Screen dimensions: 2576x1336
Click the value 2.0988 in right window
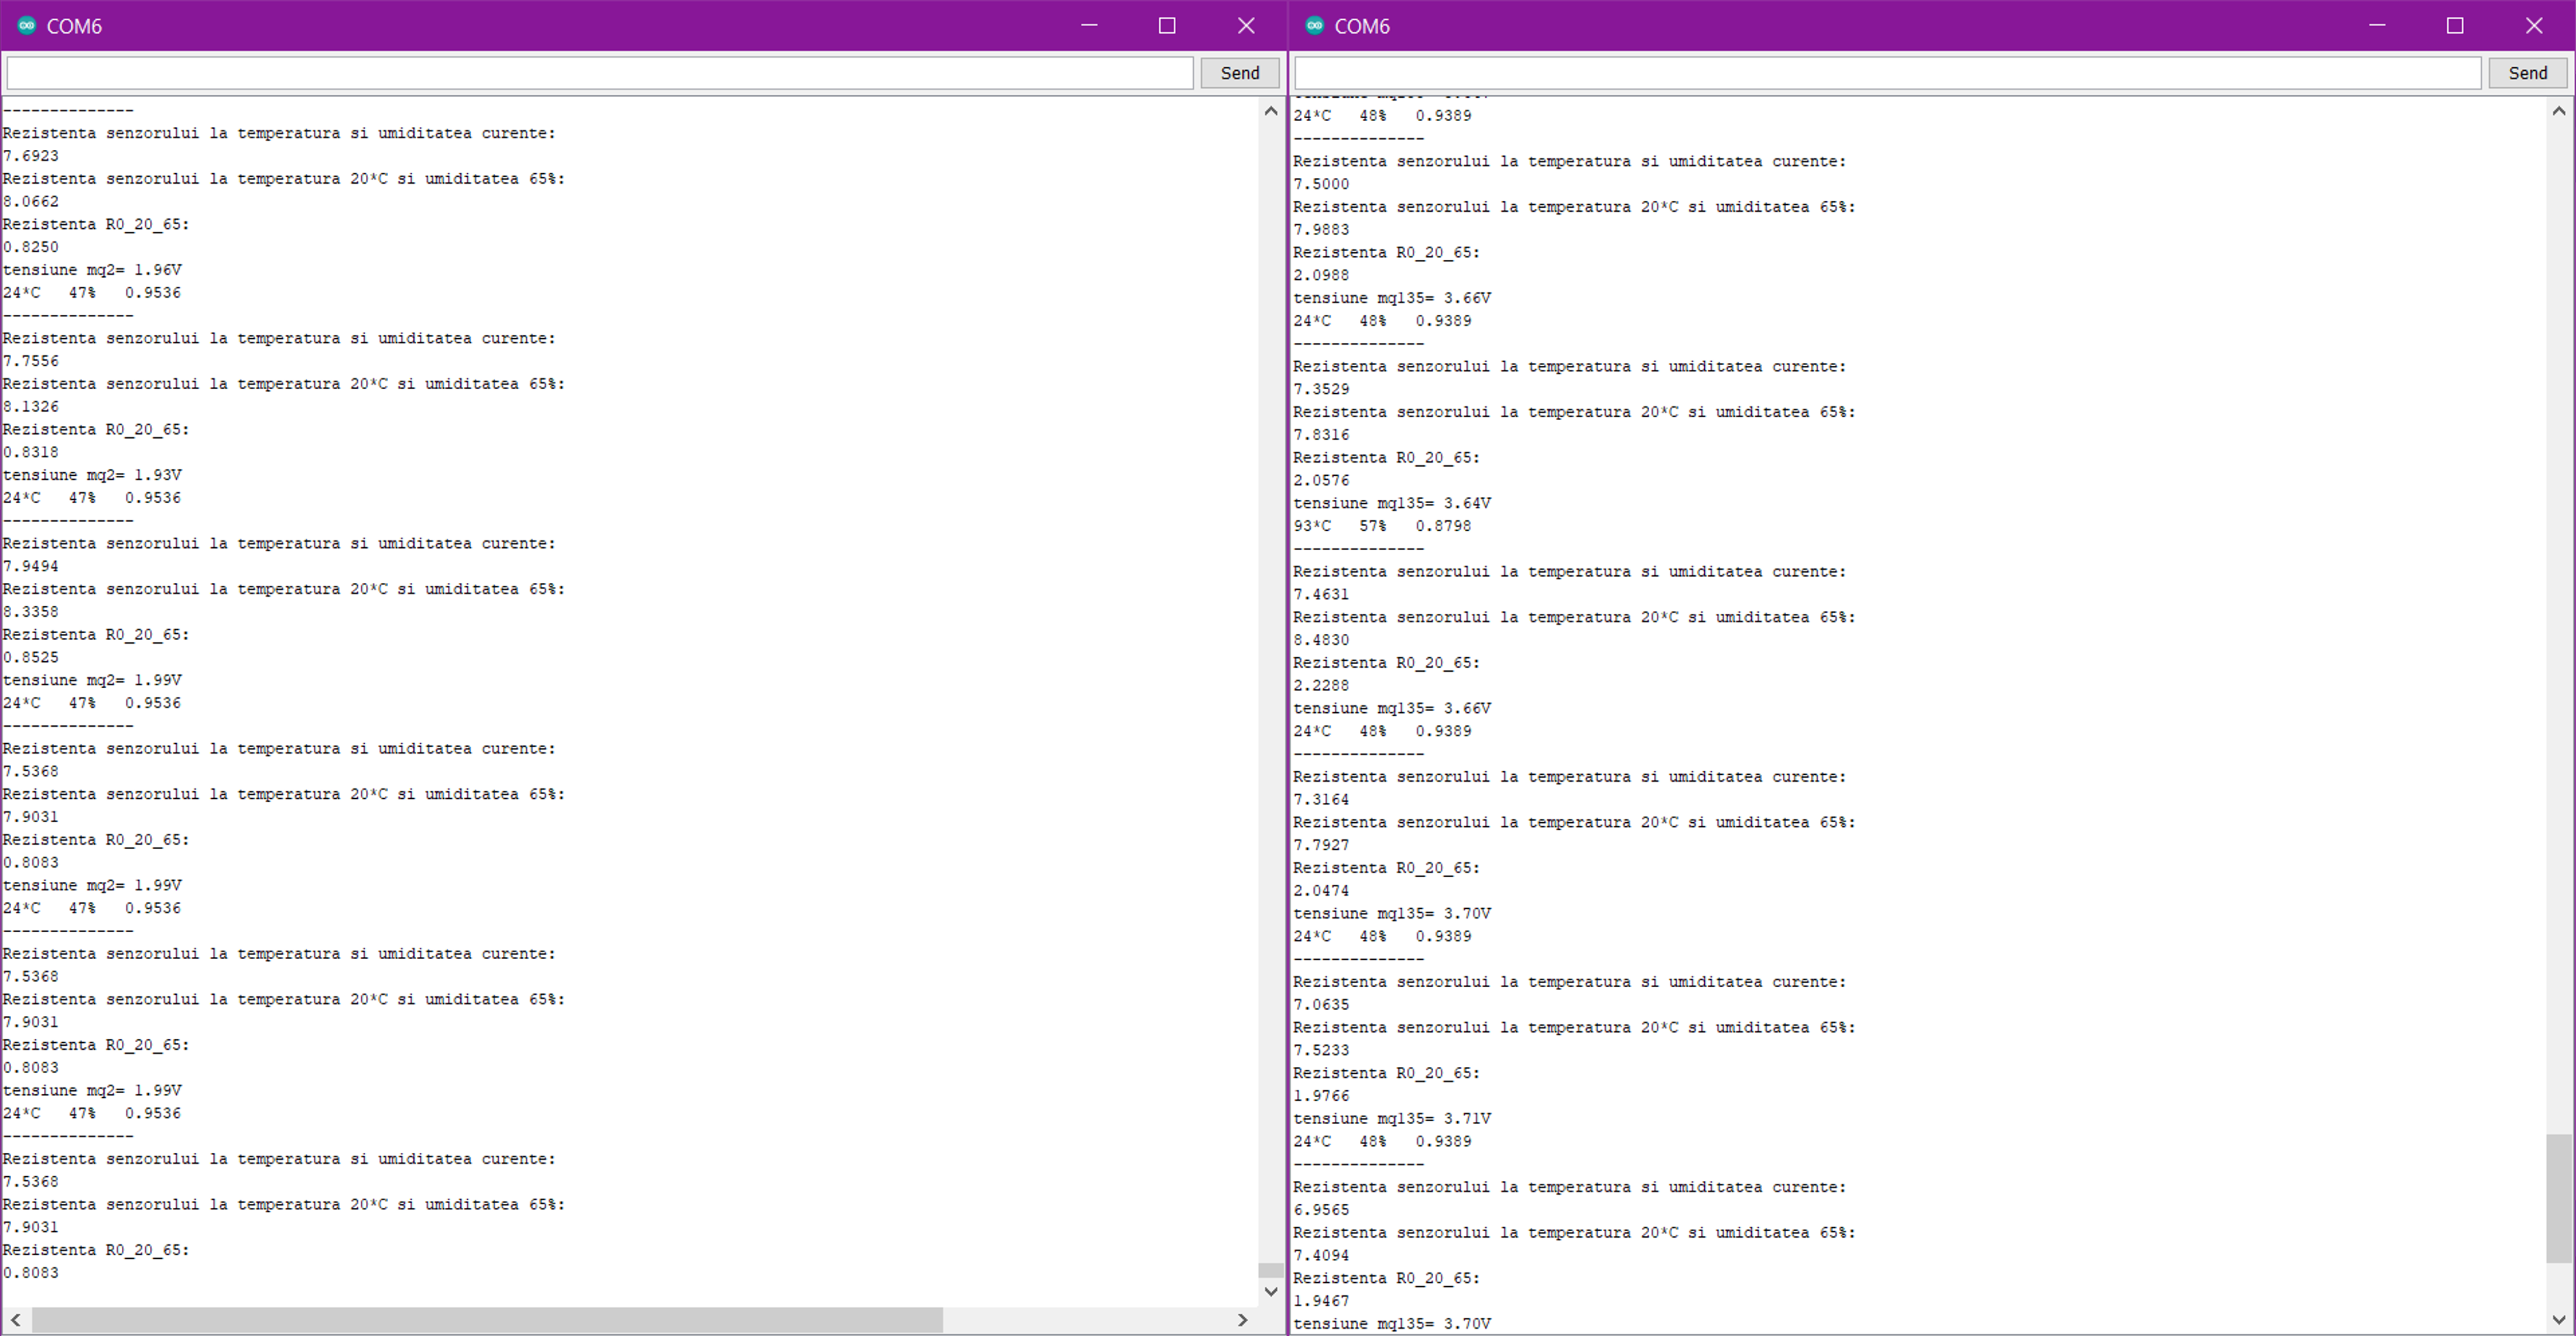pyautogui.click(x=1321, y=275)
